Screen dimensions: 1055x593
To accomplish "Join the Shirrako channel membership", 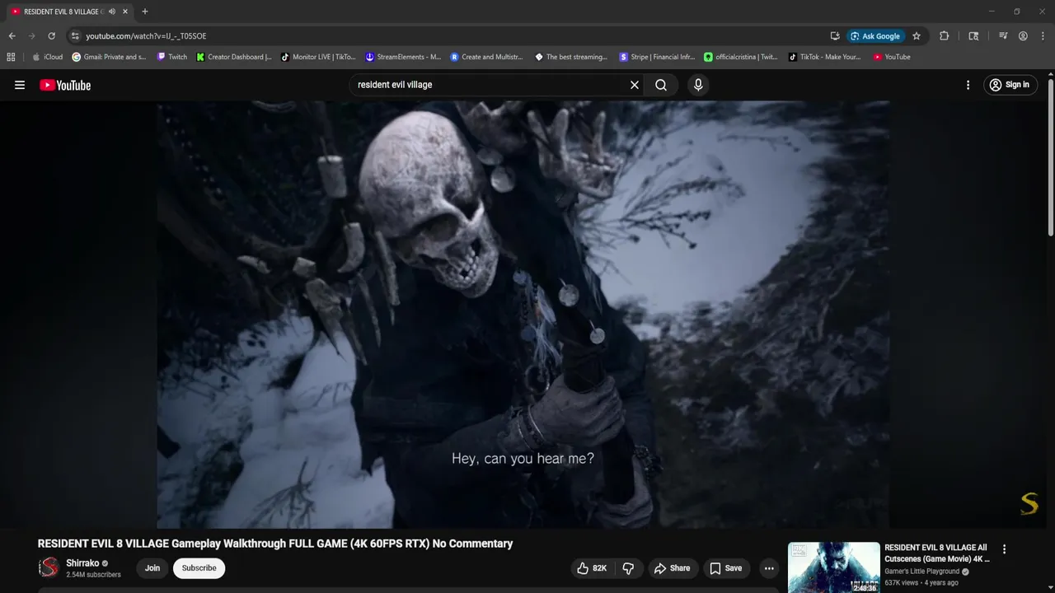I will coord(152,568).
